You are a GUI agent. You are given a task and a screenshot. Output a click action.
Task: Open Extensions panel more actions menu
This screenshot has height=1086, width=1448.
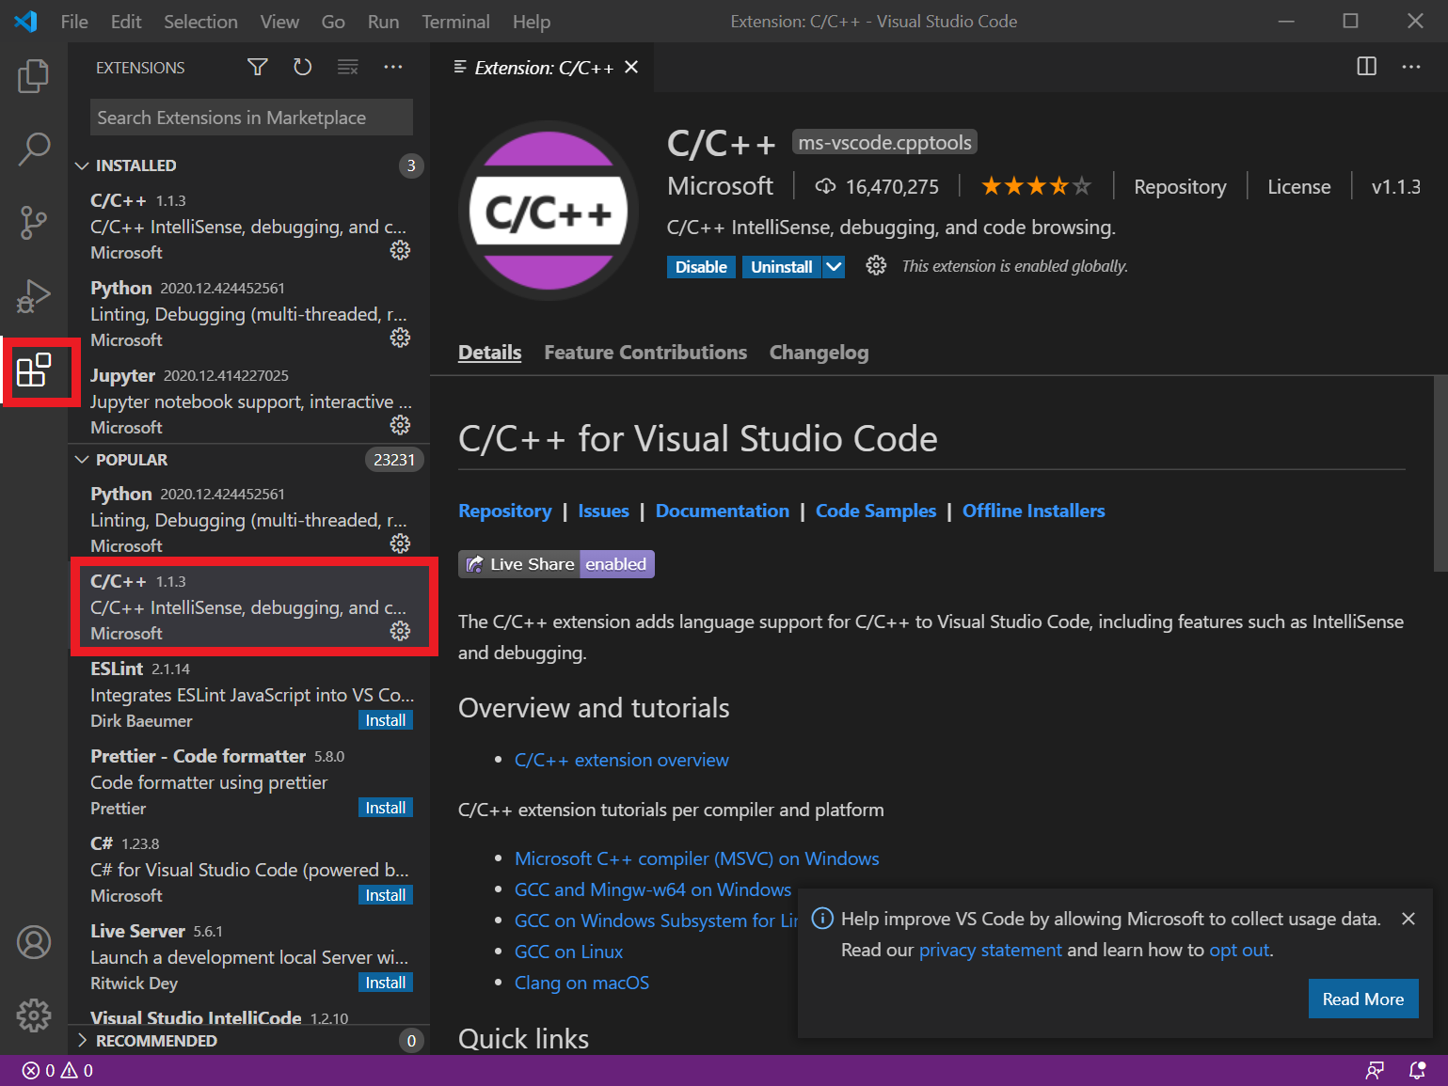(393, 67)
